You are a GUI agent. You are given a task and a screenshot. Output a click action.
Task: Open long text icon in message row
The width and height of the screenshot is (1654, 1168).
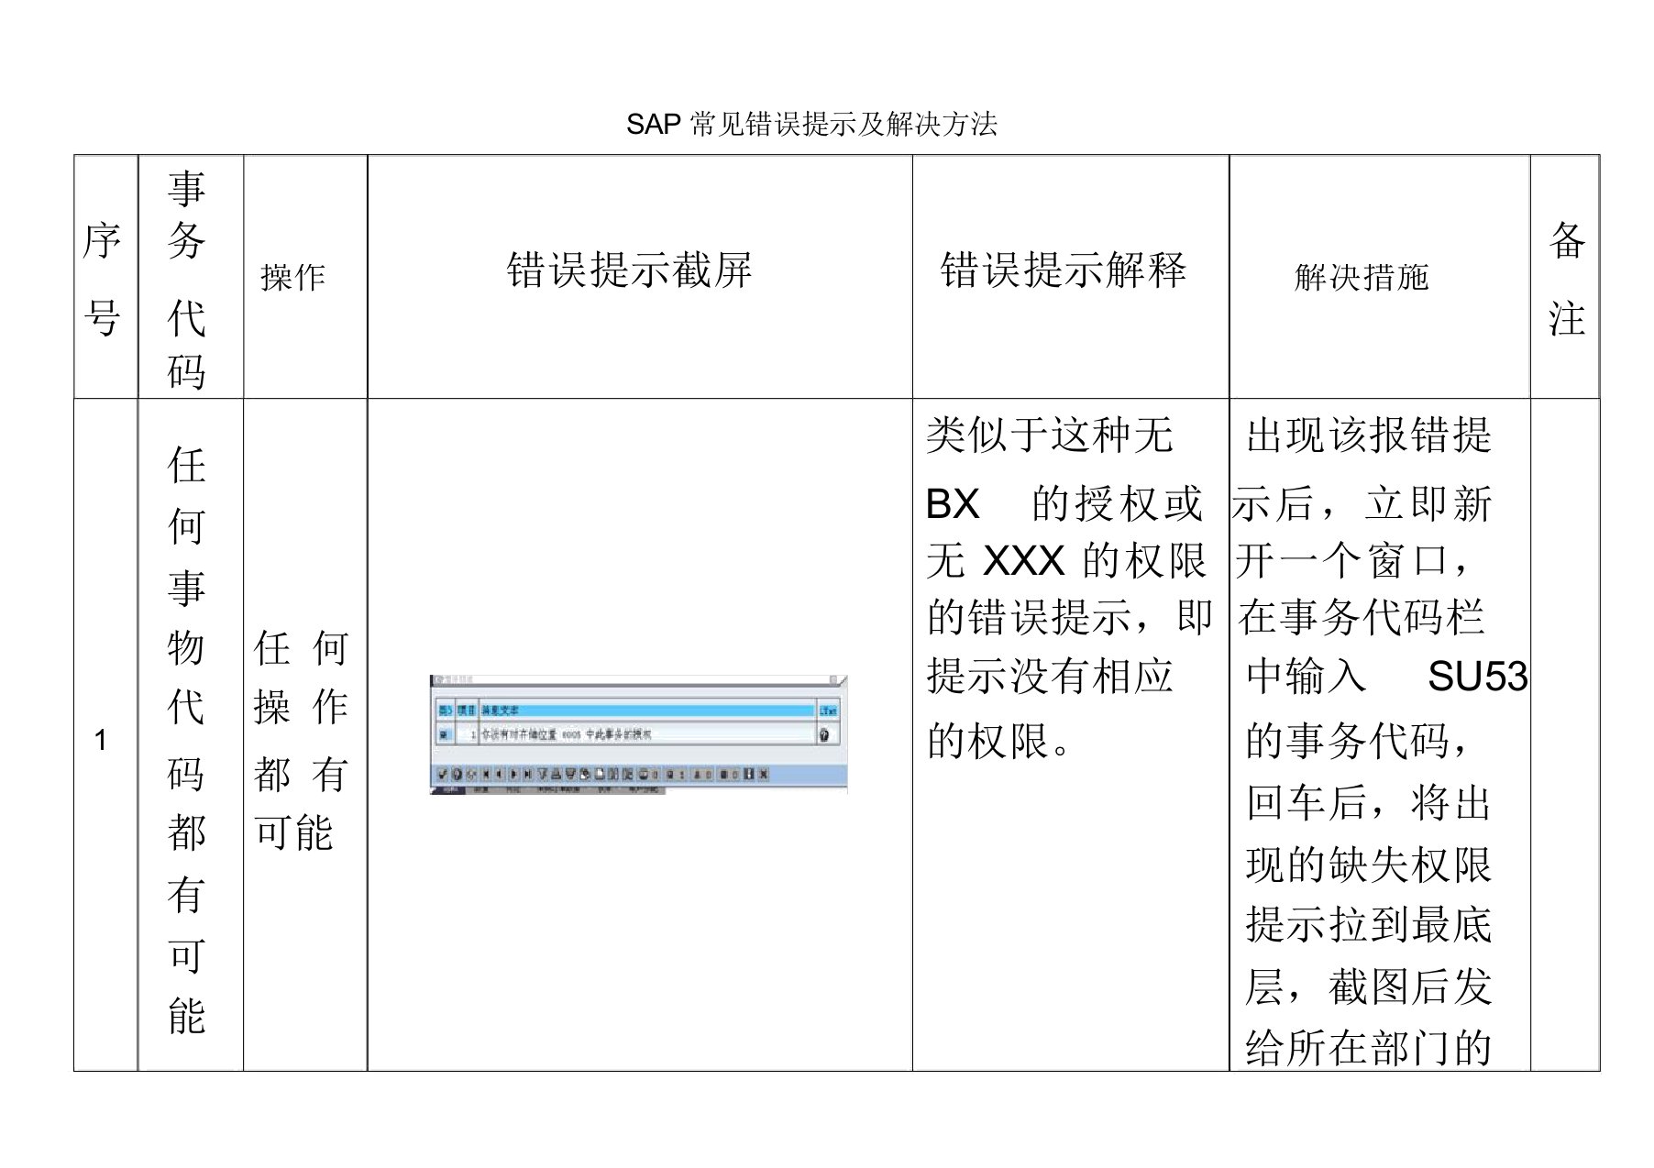pyautogui.click(x=824, y=735)
